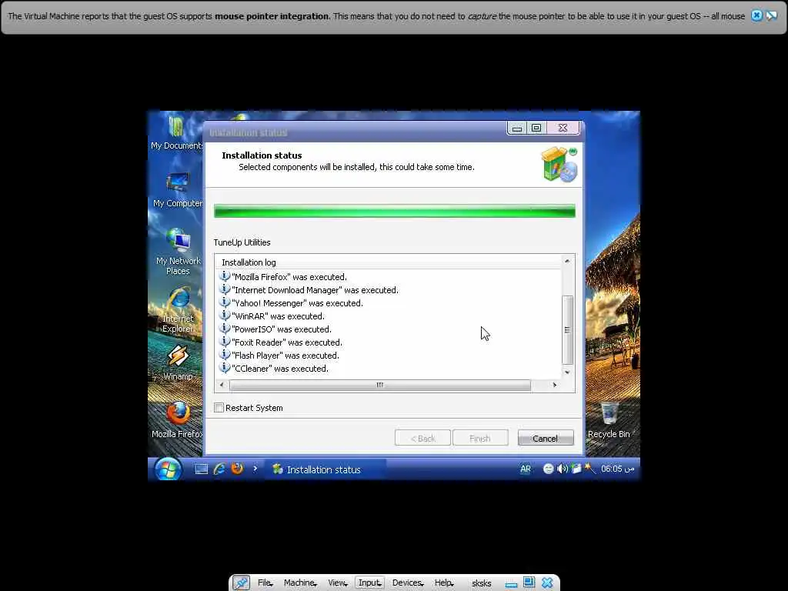The image size is (788, 591).
Task: Click the info icon beside Flash Player entry
Action: (225, 354)
